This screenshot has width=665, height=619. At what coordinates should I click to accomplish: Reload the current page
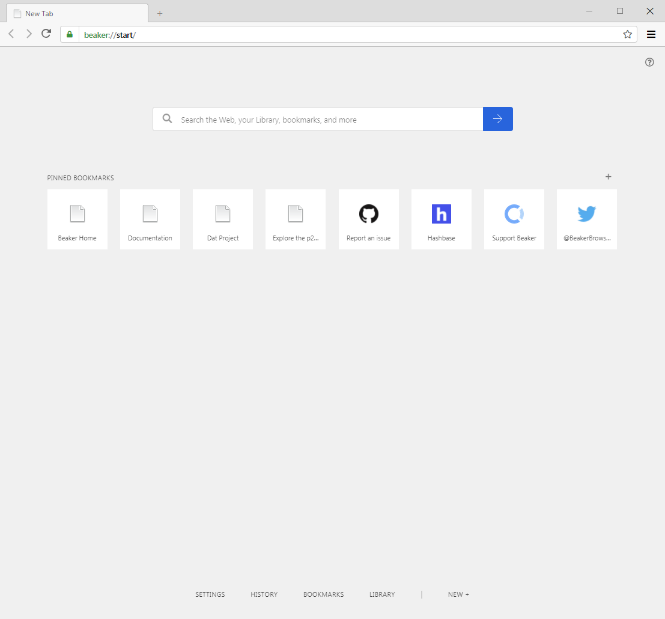tap(46, 34)
